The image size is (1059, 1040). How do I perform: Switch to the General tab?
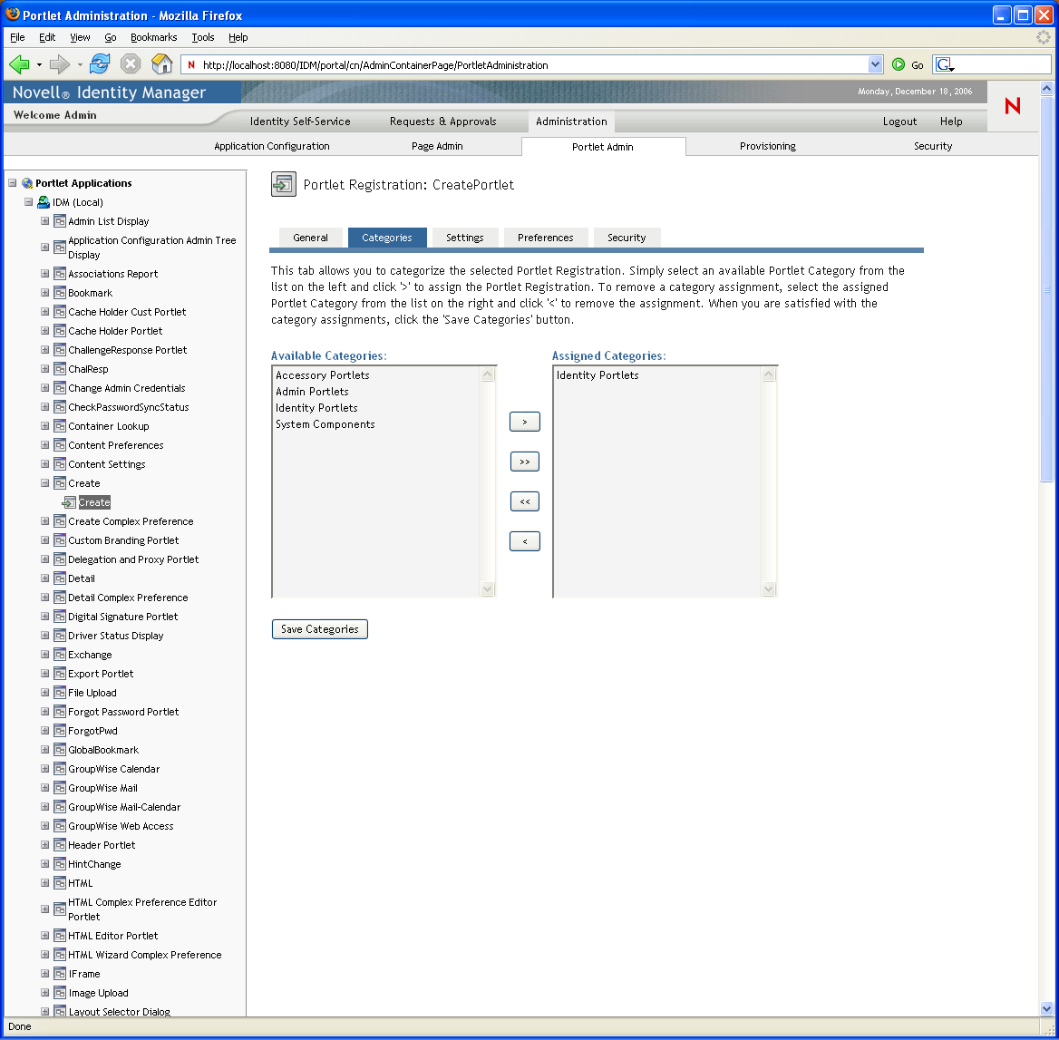pos(311,238)
